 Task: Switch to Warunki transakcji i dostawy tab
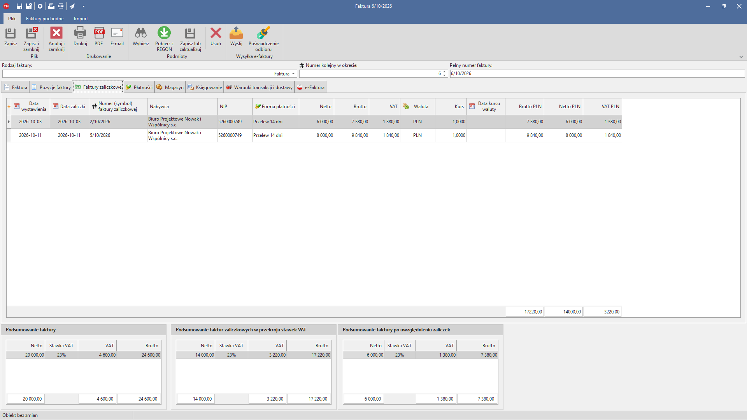click(x=259, y=87)
